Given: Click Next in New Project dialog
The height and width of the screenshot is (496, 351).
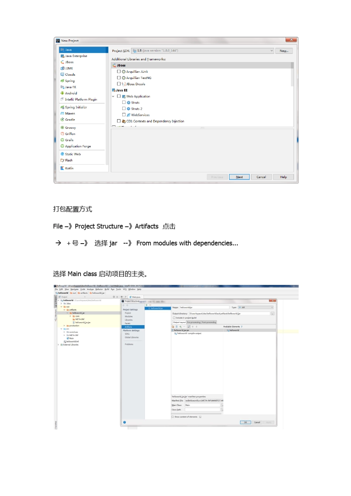Looking at the screenshot, I should 239,177.
